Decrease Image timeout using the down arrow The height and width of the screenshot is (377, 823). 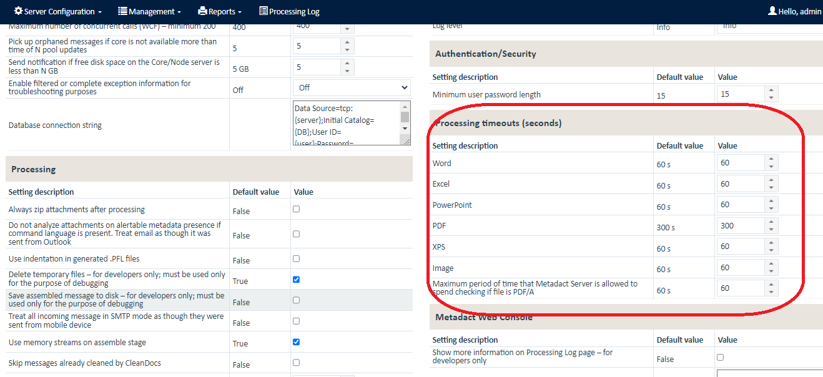(x=772, y=272)
